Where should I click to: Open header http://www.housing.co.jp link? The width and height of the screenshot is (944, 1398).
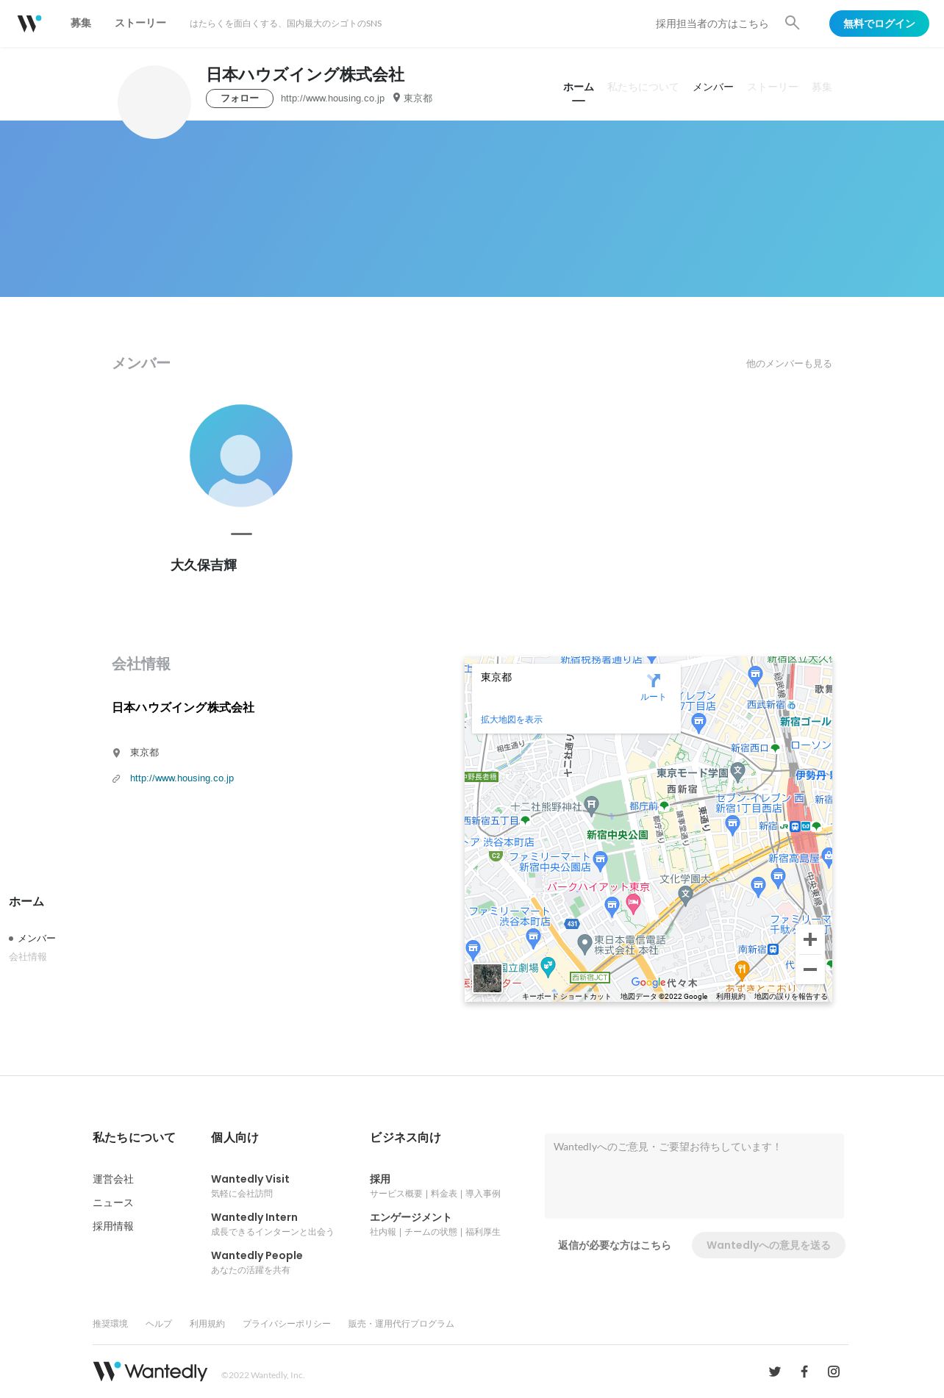[332, 98]
